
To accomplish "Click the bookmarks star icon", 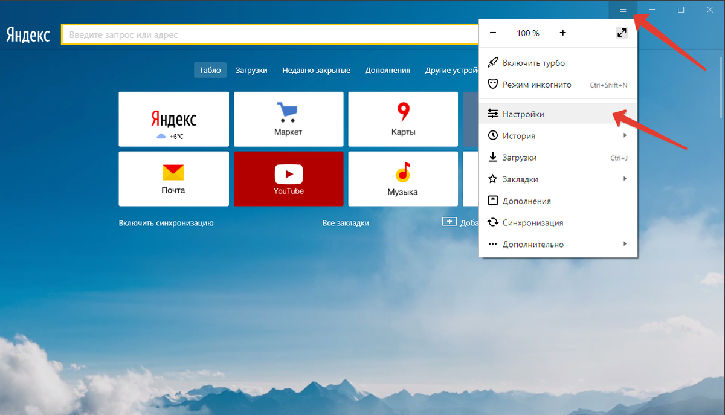I will (493, 179).
